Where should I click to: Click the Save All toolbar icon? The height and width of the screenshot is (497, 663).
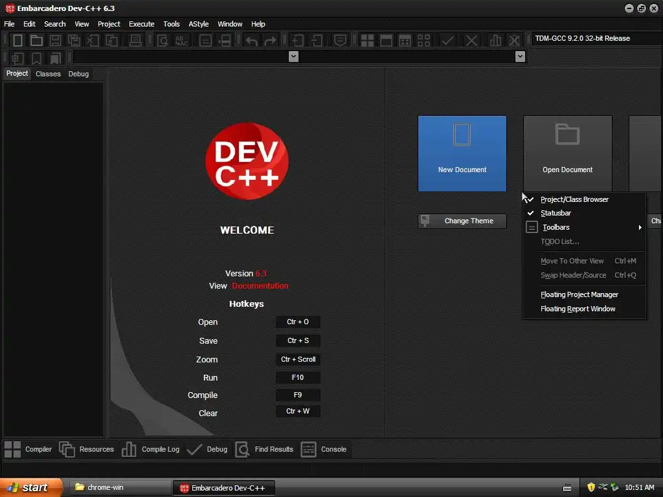74,41
